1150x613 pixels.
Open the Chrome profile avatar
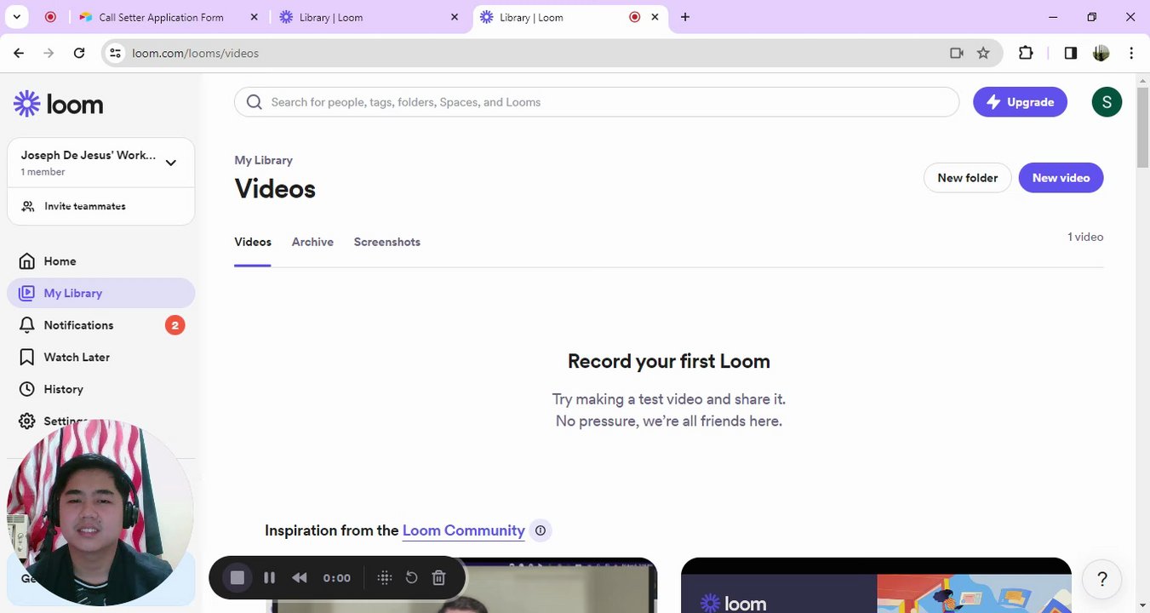tap(1101, 53)
